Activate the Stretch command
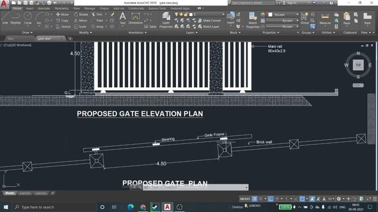 [63, 26]
